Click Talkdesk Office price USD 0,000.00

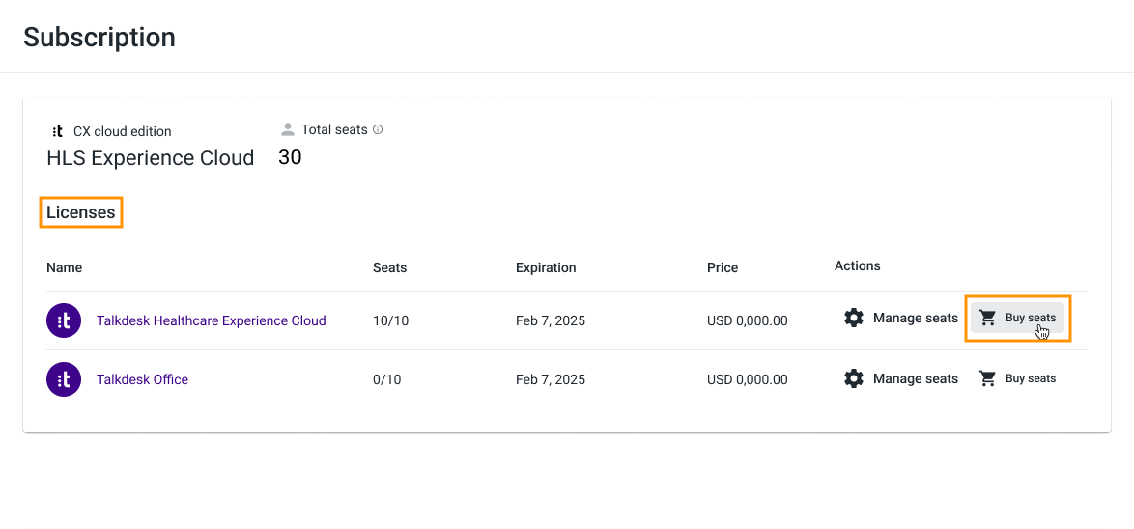(x=747, y=379)
